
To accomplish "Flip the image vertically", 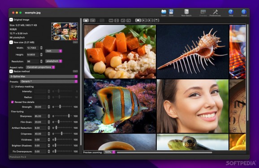I will click(117, 20).
